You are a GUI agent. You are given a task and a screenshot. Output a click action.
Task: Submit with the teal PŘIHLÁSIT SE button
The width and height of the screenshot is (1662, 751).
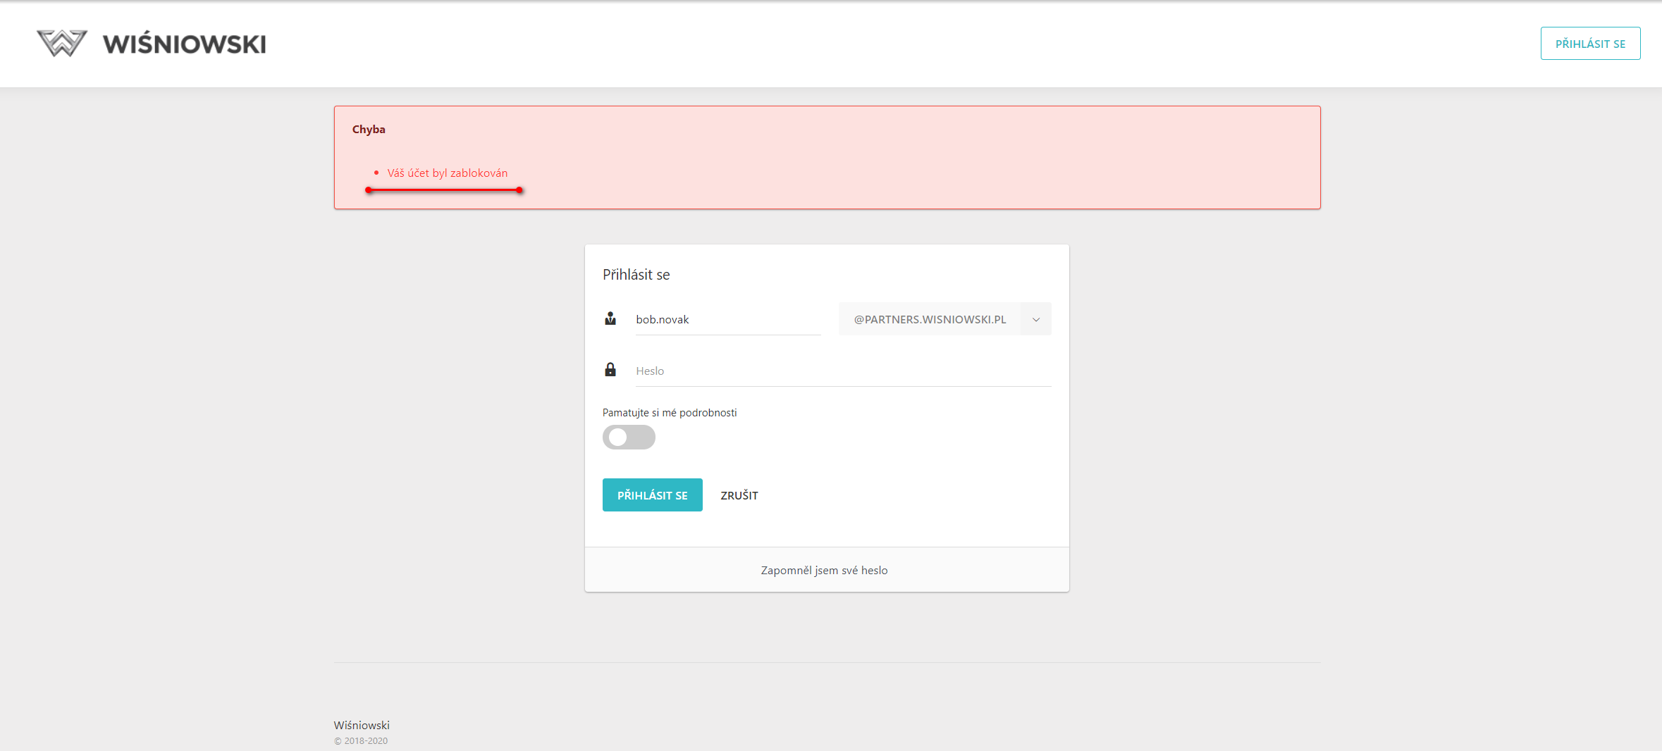pyautogui.click(x=652, y=495)
